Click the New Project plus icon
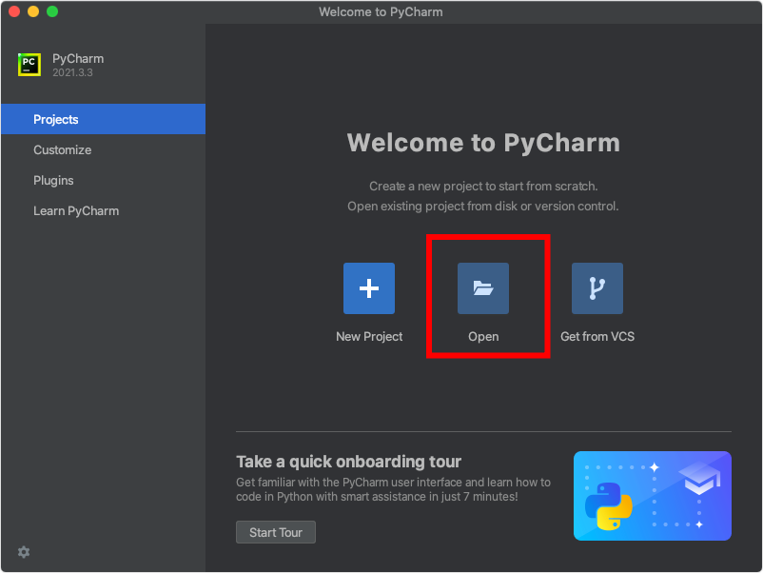Screen dimensions: 763x573 [x=369, y=288]
